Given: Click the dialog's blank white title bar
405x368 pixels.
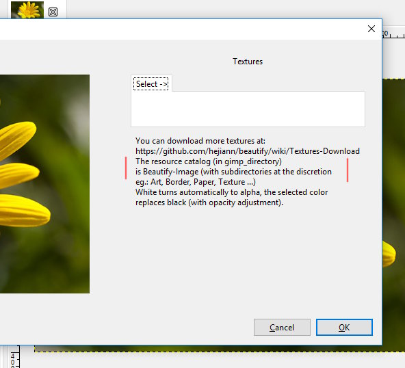Looking at the screenshot, I should 181,29.
